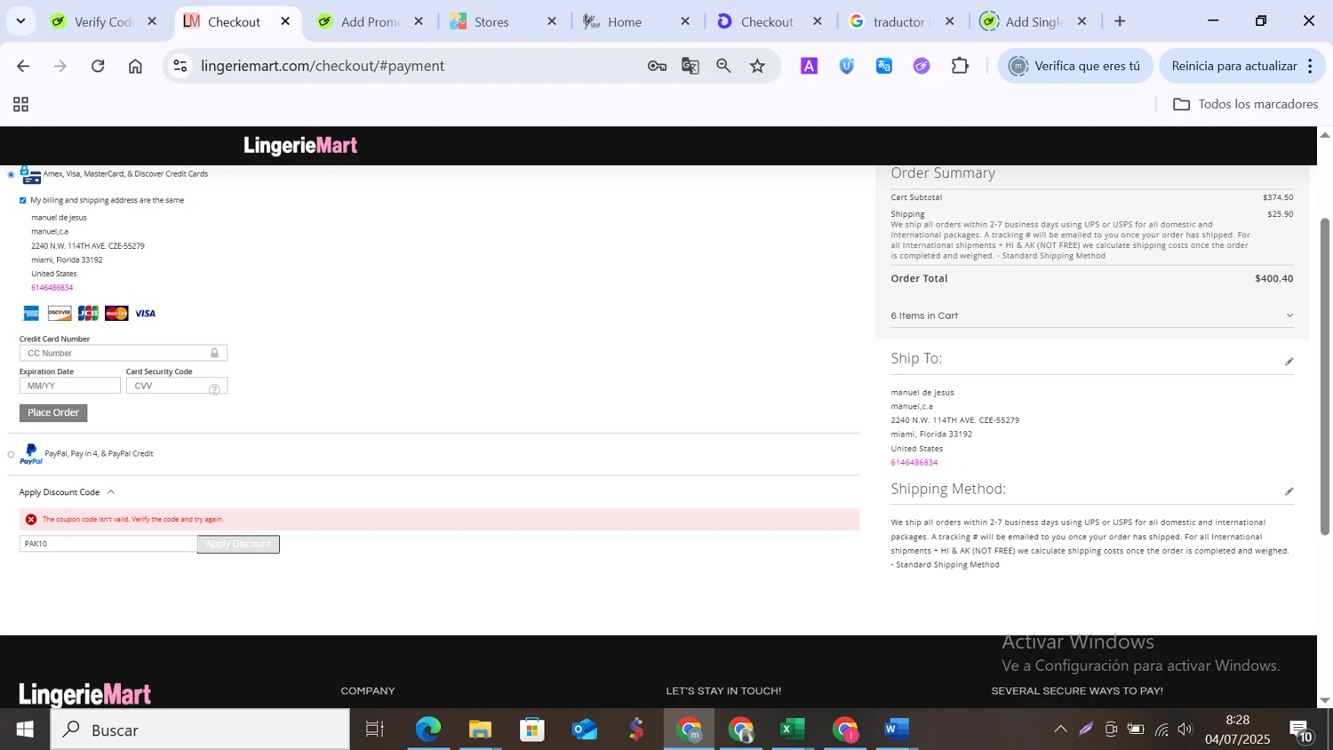The image size is (1333, 750).
Task: Click the address bar URL
Action: pos(323,66)
